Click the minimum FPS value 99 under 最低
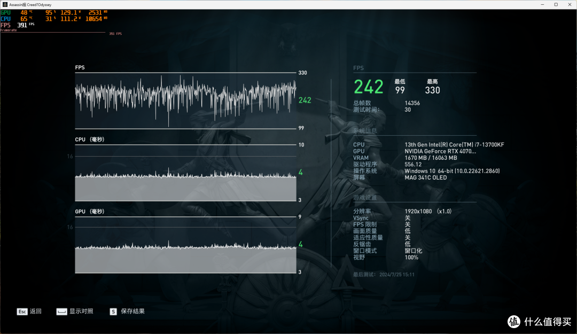This screenshot has width=577, height=334. [400, 90]
